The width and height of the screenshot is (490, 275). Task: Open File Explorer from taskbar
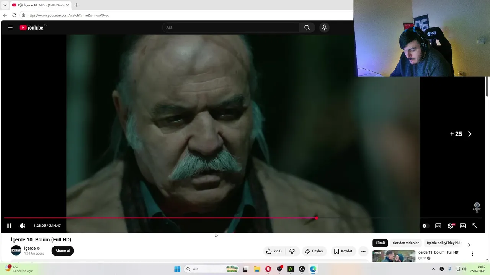click(257, 269)
